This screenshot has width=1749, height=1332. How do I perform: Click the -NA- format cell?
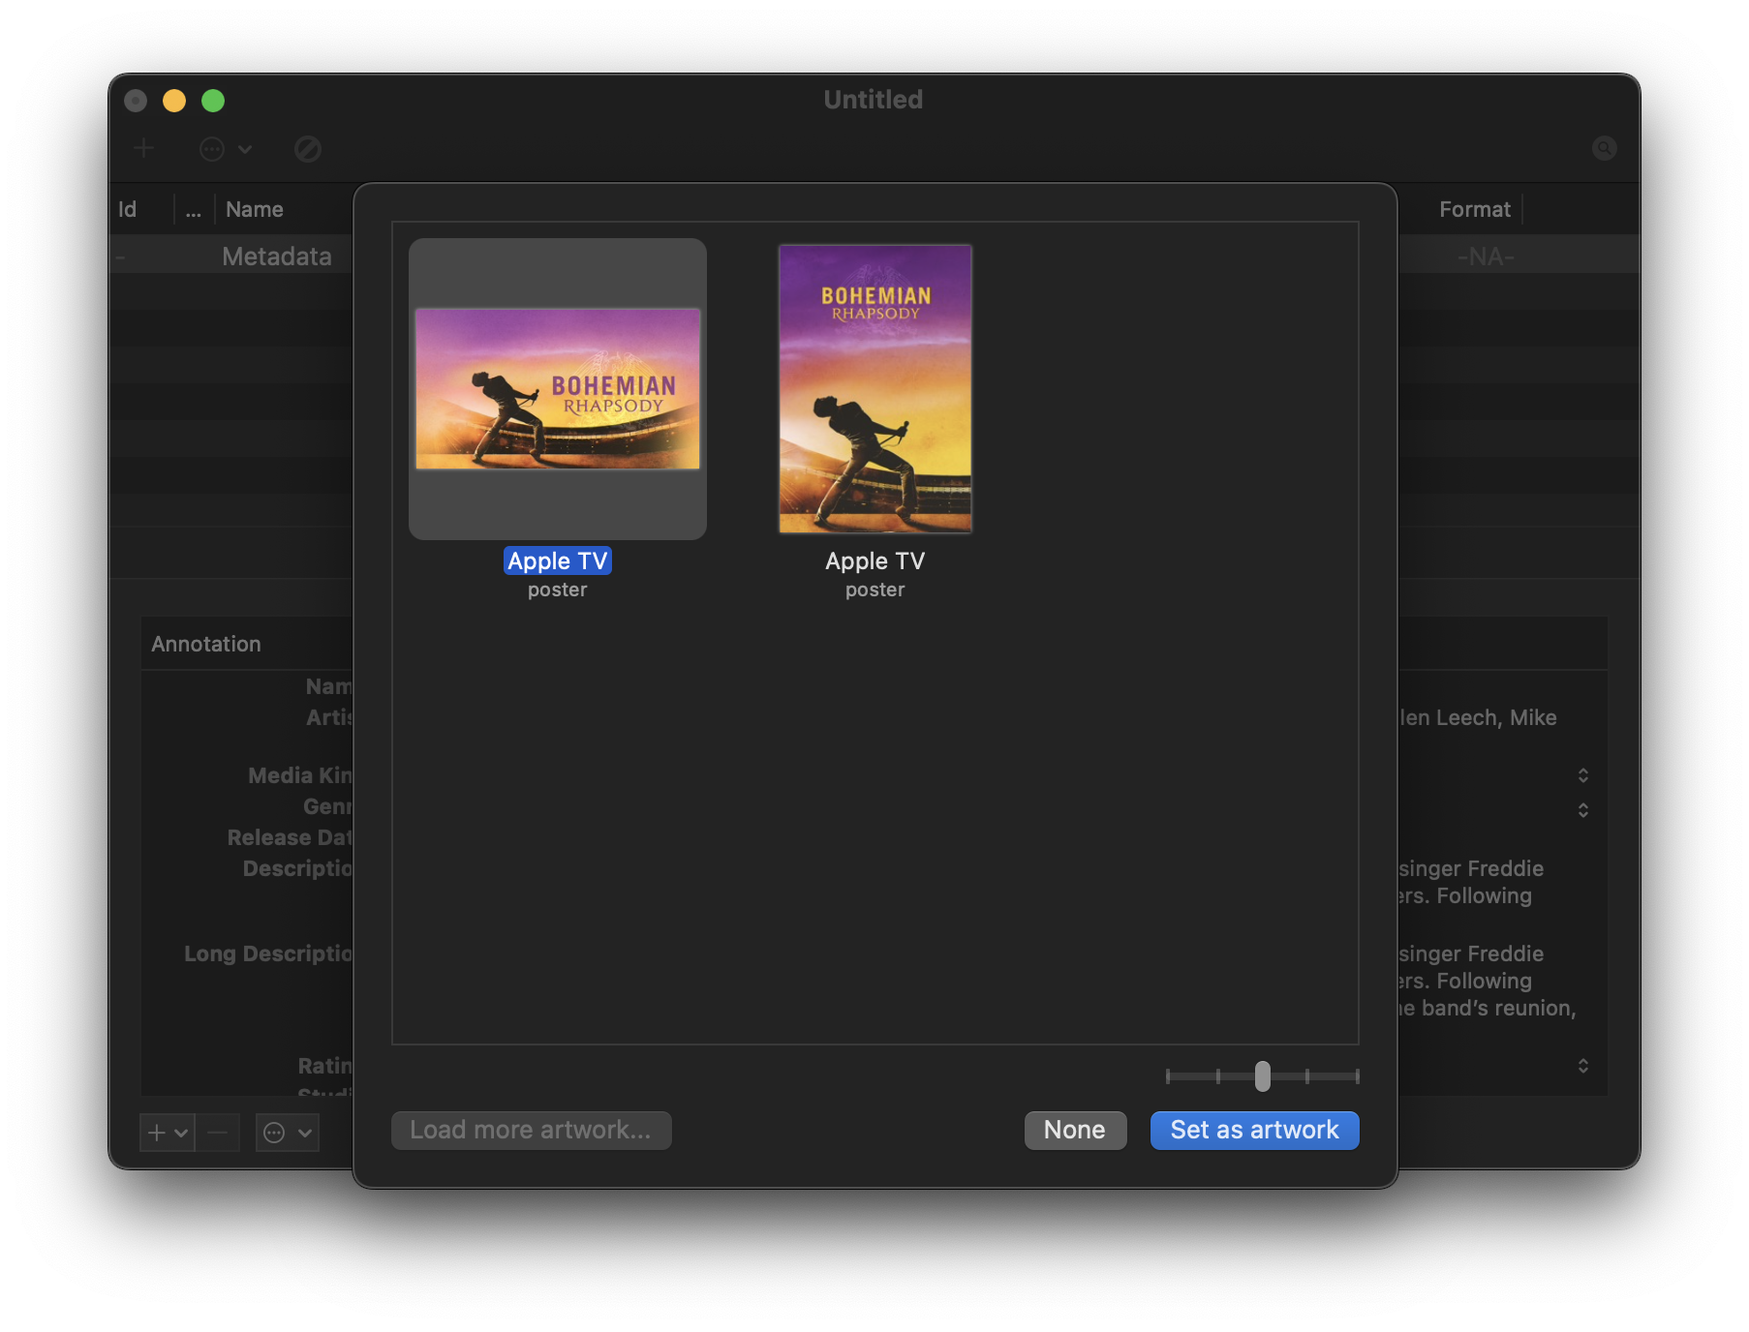pyautogui.click(x=1487, y=257)
